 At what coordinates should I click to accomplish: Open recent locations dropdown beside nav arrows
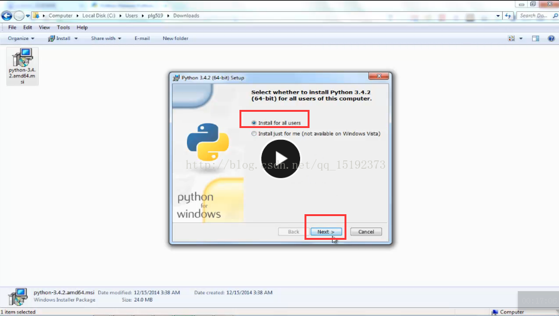coord(28,16)
